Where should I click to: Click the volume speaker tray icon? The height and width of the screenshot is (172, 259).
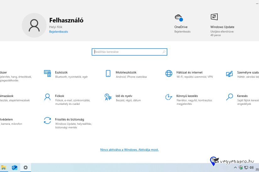pos(251,168)
